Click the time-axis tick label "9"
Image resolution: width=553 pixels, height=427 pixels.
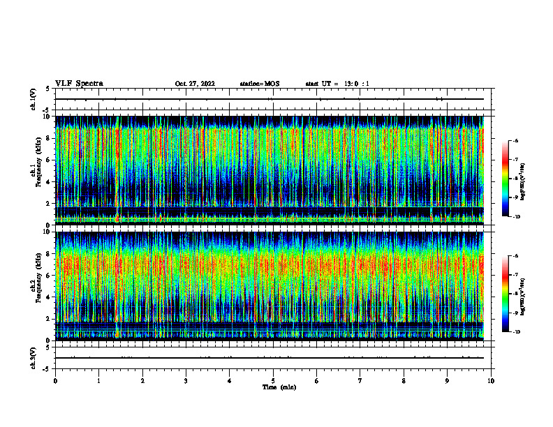447,381
